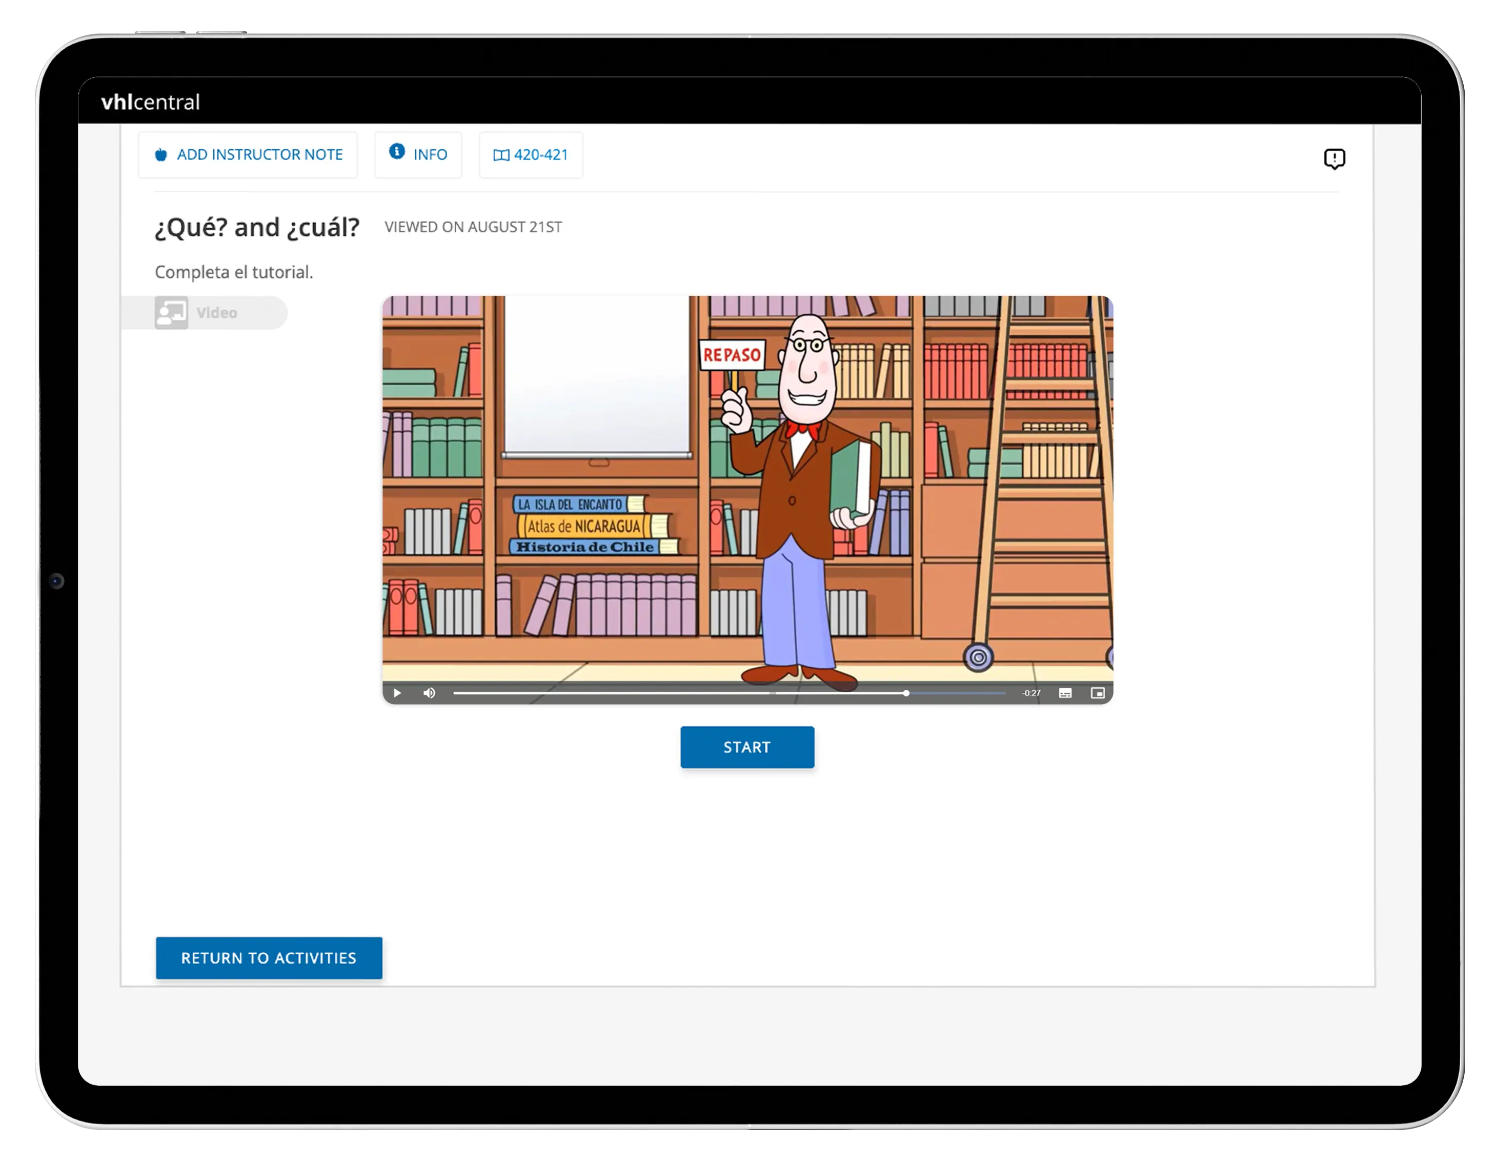Viewport: 1496px width, 1161px height.
Task: Open the INFO panel
Action: tap(418, 154)
